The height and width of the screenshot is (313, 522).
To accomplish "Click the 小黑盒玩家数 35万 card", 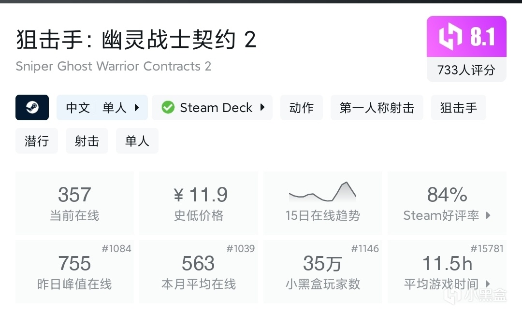I will coord(322,271).
